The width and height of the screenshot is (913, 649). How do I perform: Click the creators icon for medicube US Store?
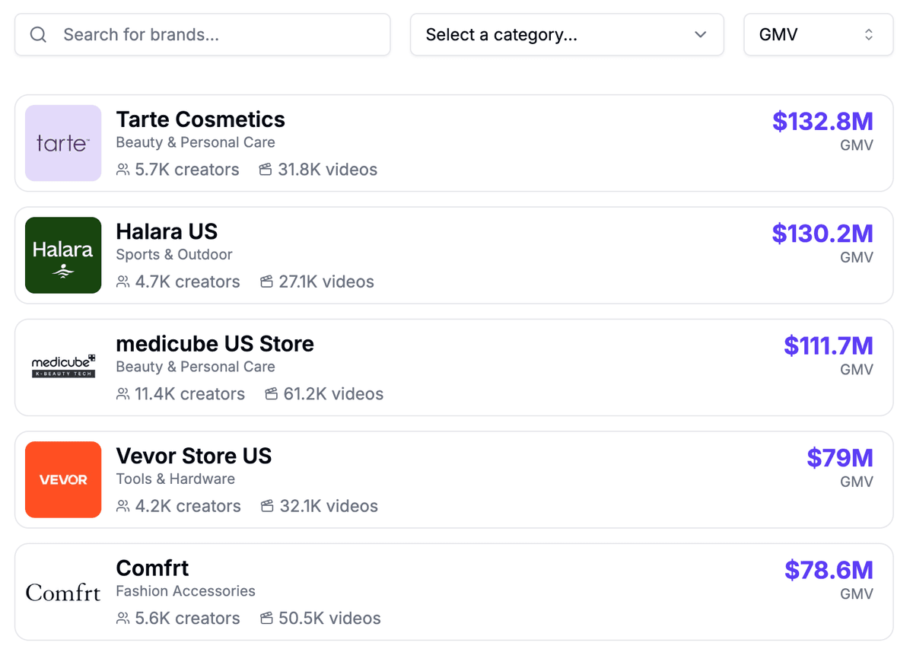point(122,394)
